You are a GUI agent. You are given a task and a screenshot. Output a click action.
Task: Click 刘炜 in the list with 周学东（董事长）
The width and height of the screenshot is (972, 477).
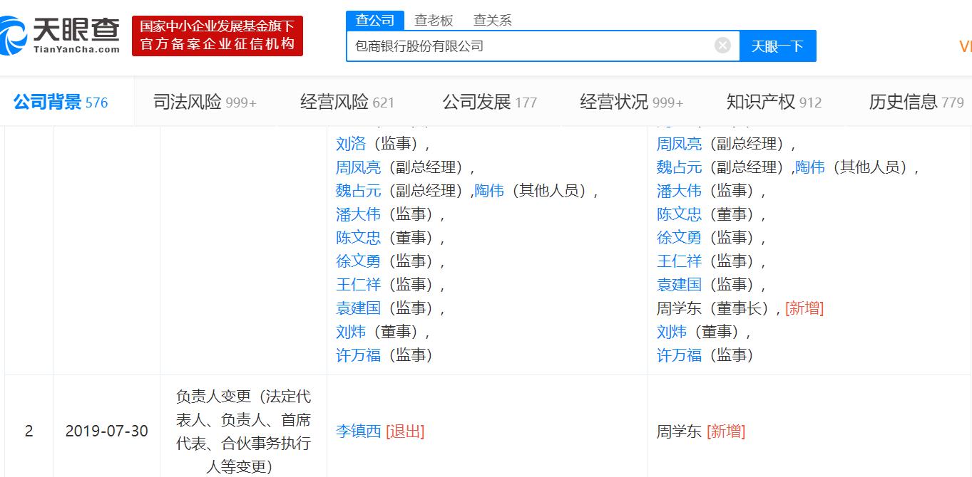(x=672, y=332)
